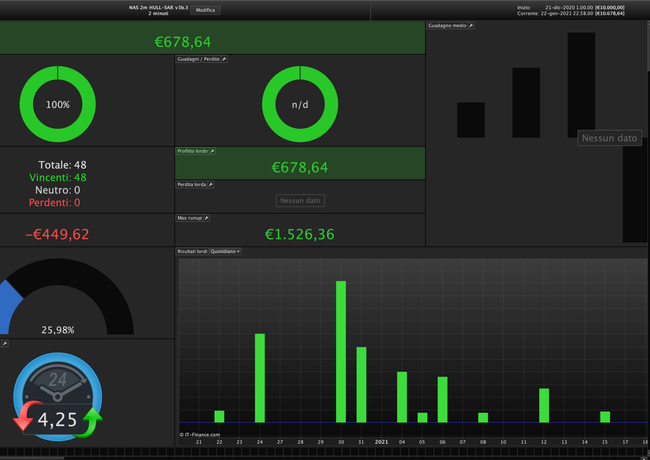Viewport: 650px width, 460px height.
Task: Click the tallest green bar on day 30
Action: [341, 351]
